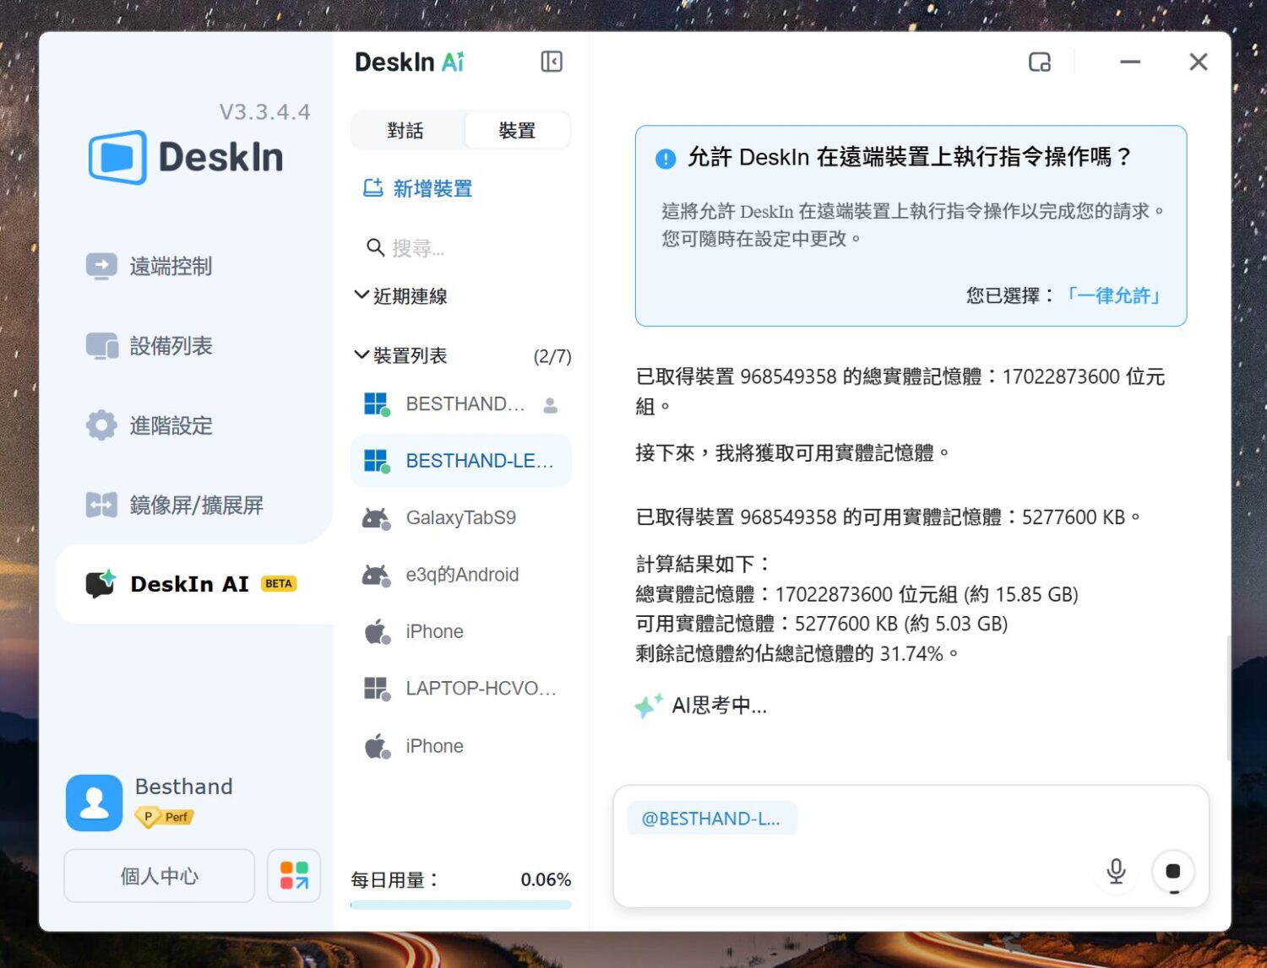The height and width of the screenshot is (968, 1267).
Task: Click the chat message input box
Action: (911, 846)
